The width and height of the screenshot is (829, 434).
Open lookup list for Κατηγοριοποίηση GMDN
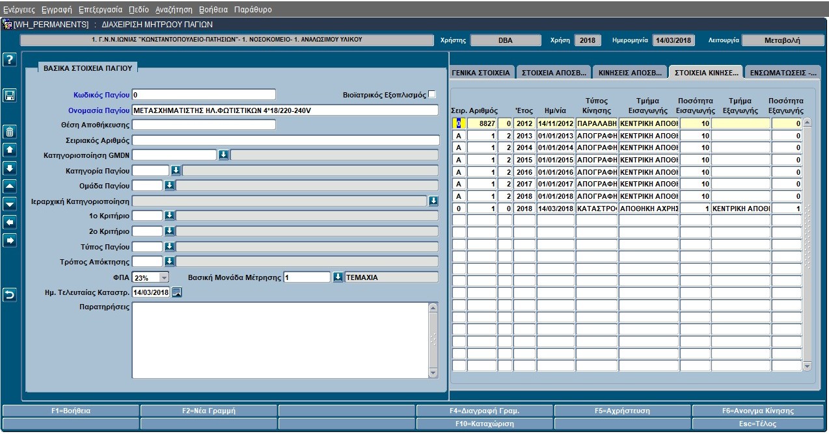coord(223,155)
